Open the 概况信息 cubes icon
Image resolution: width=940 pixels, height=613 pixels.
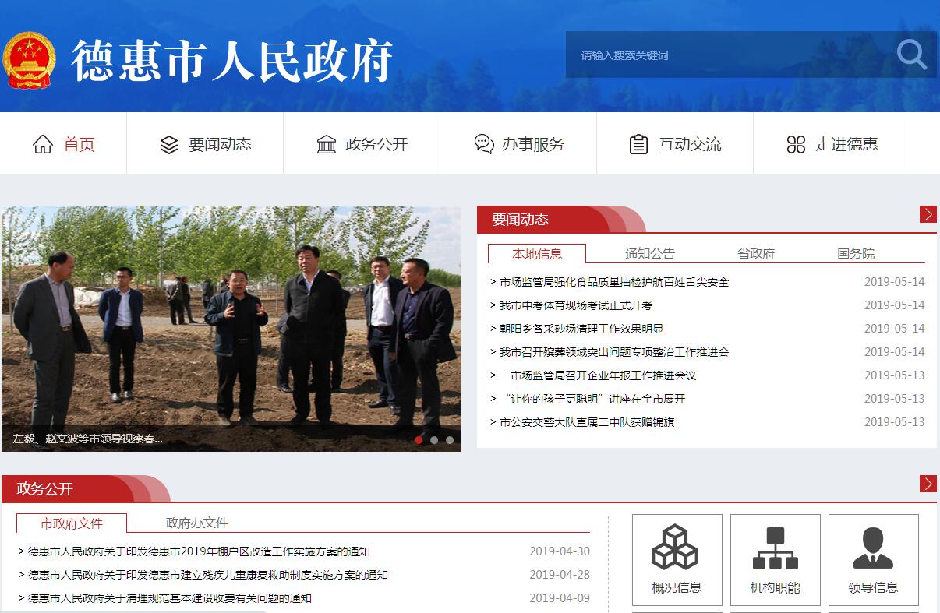click(x=676, y=547)
